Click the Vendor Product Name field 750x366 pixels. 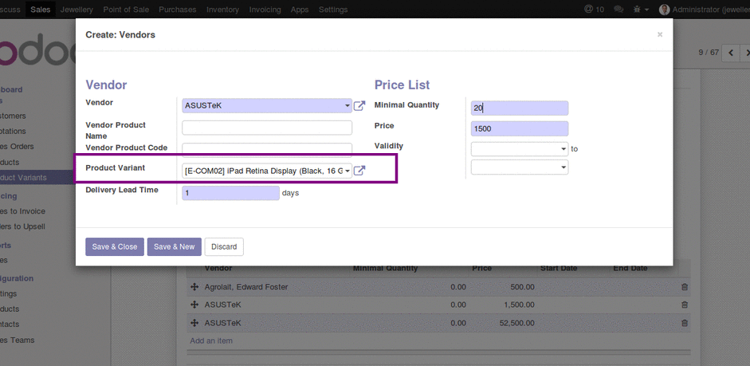[x=267, y=128]
